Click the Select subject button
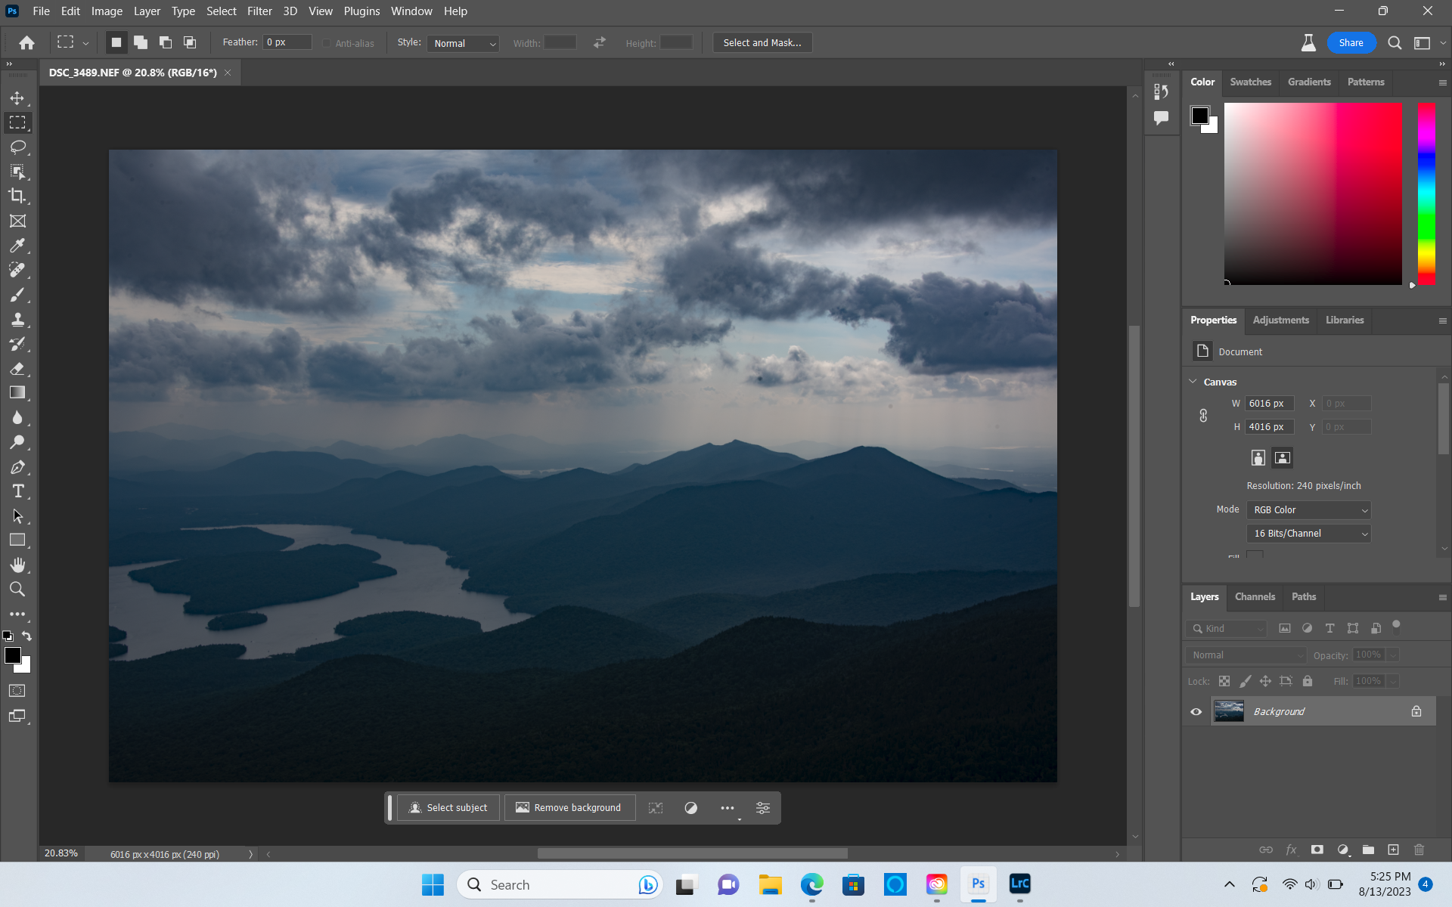The width and height of the screenshot is (1452, 907). pyautogui.click(x=448, y=807)
